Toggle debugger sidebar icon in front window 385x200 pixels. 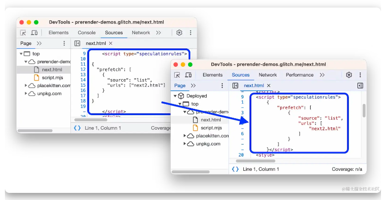coord(360,85)
